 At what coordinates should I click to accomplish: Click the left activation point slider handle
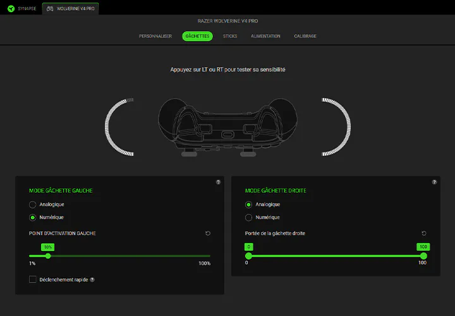coord(48,256)
